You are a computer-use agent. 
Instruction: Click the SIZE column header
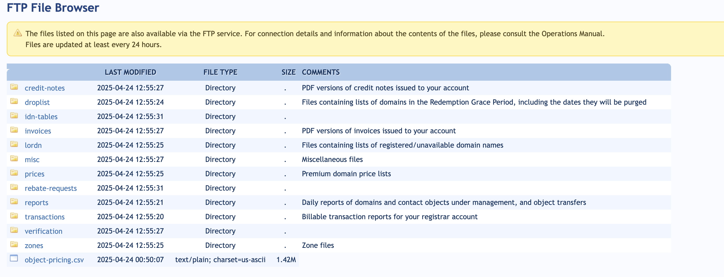(289, 72)
